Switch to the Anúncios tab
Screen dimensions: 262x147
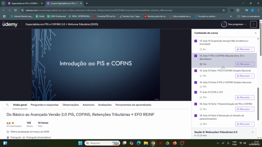click(88, 105)
